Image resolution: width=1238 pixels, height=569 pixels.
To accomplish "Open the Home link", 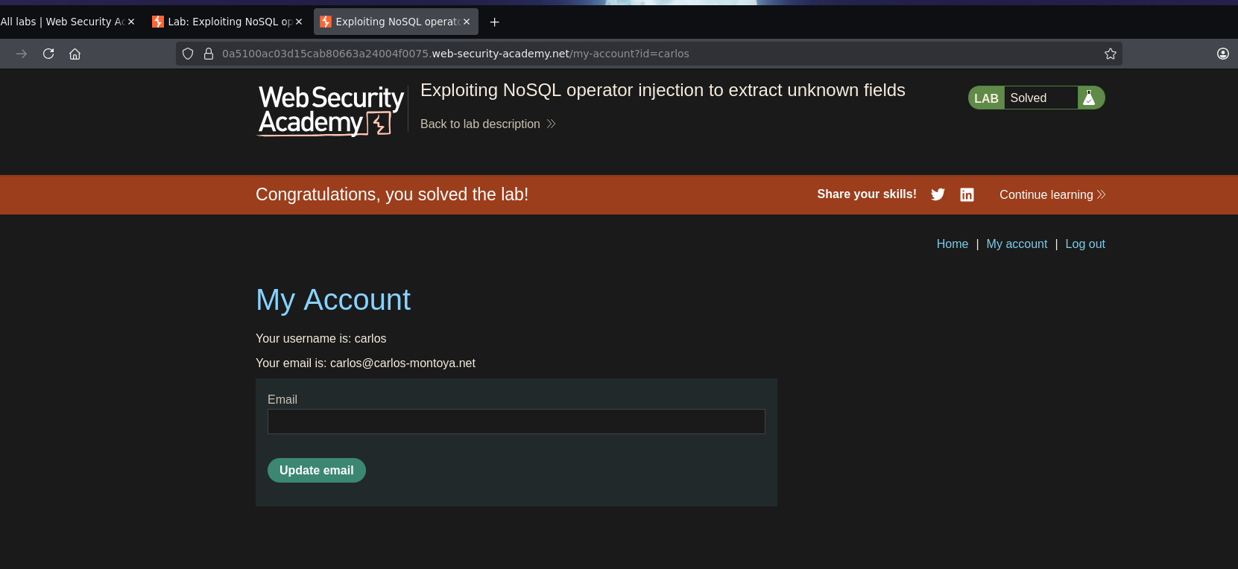I will point(953,244).
